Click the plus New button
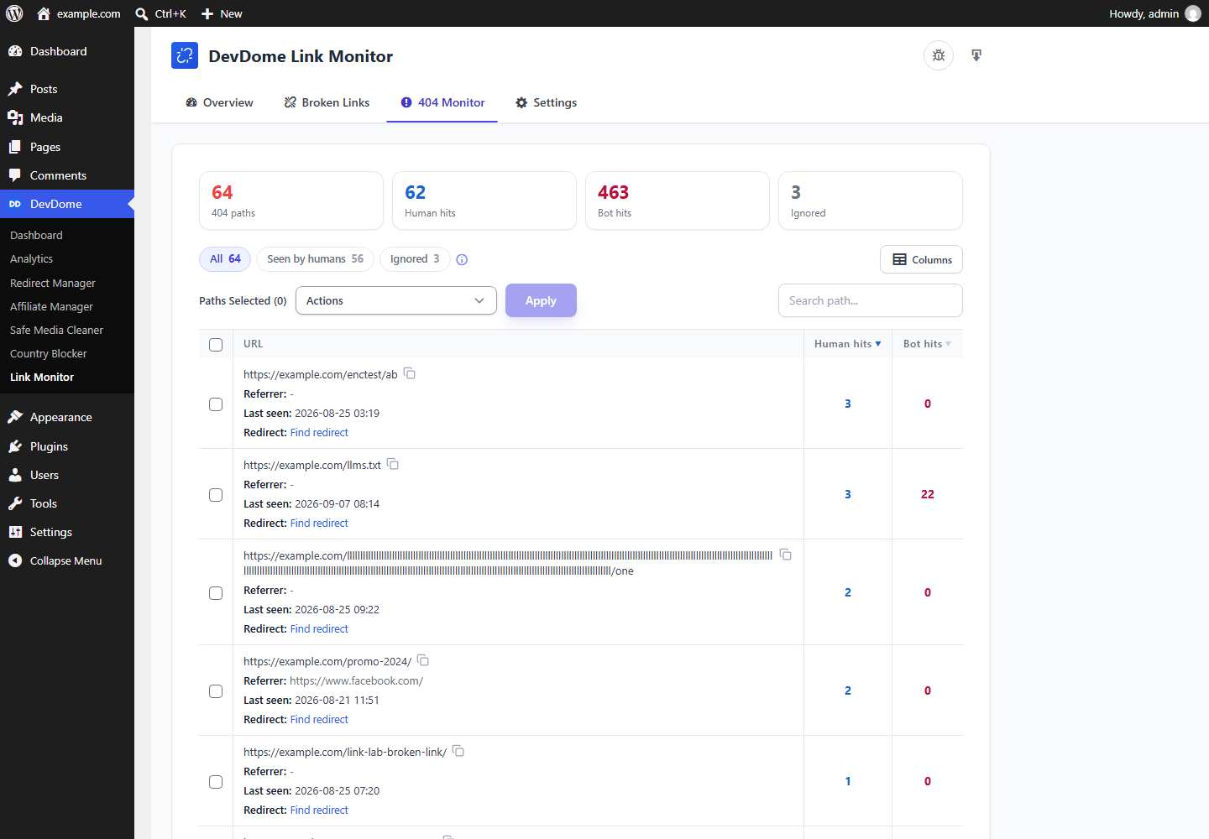Screen dimensions: 1209x839 click(222, 13)
